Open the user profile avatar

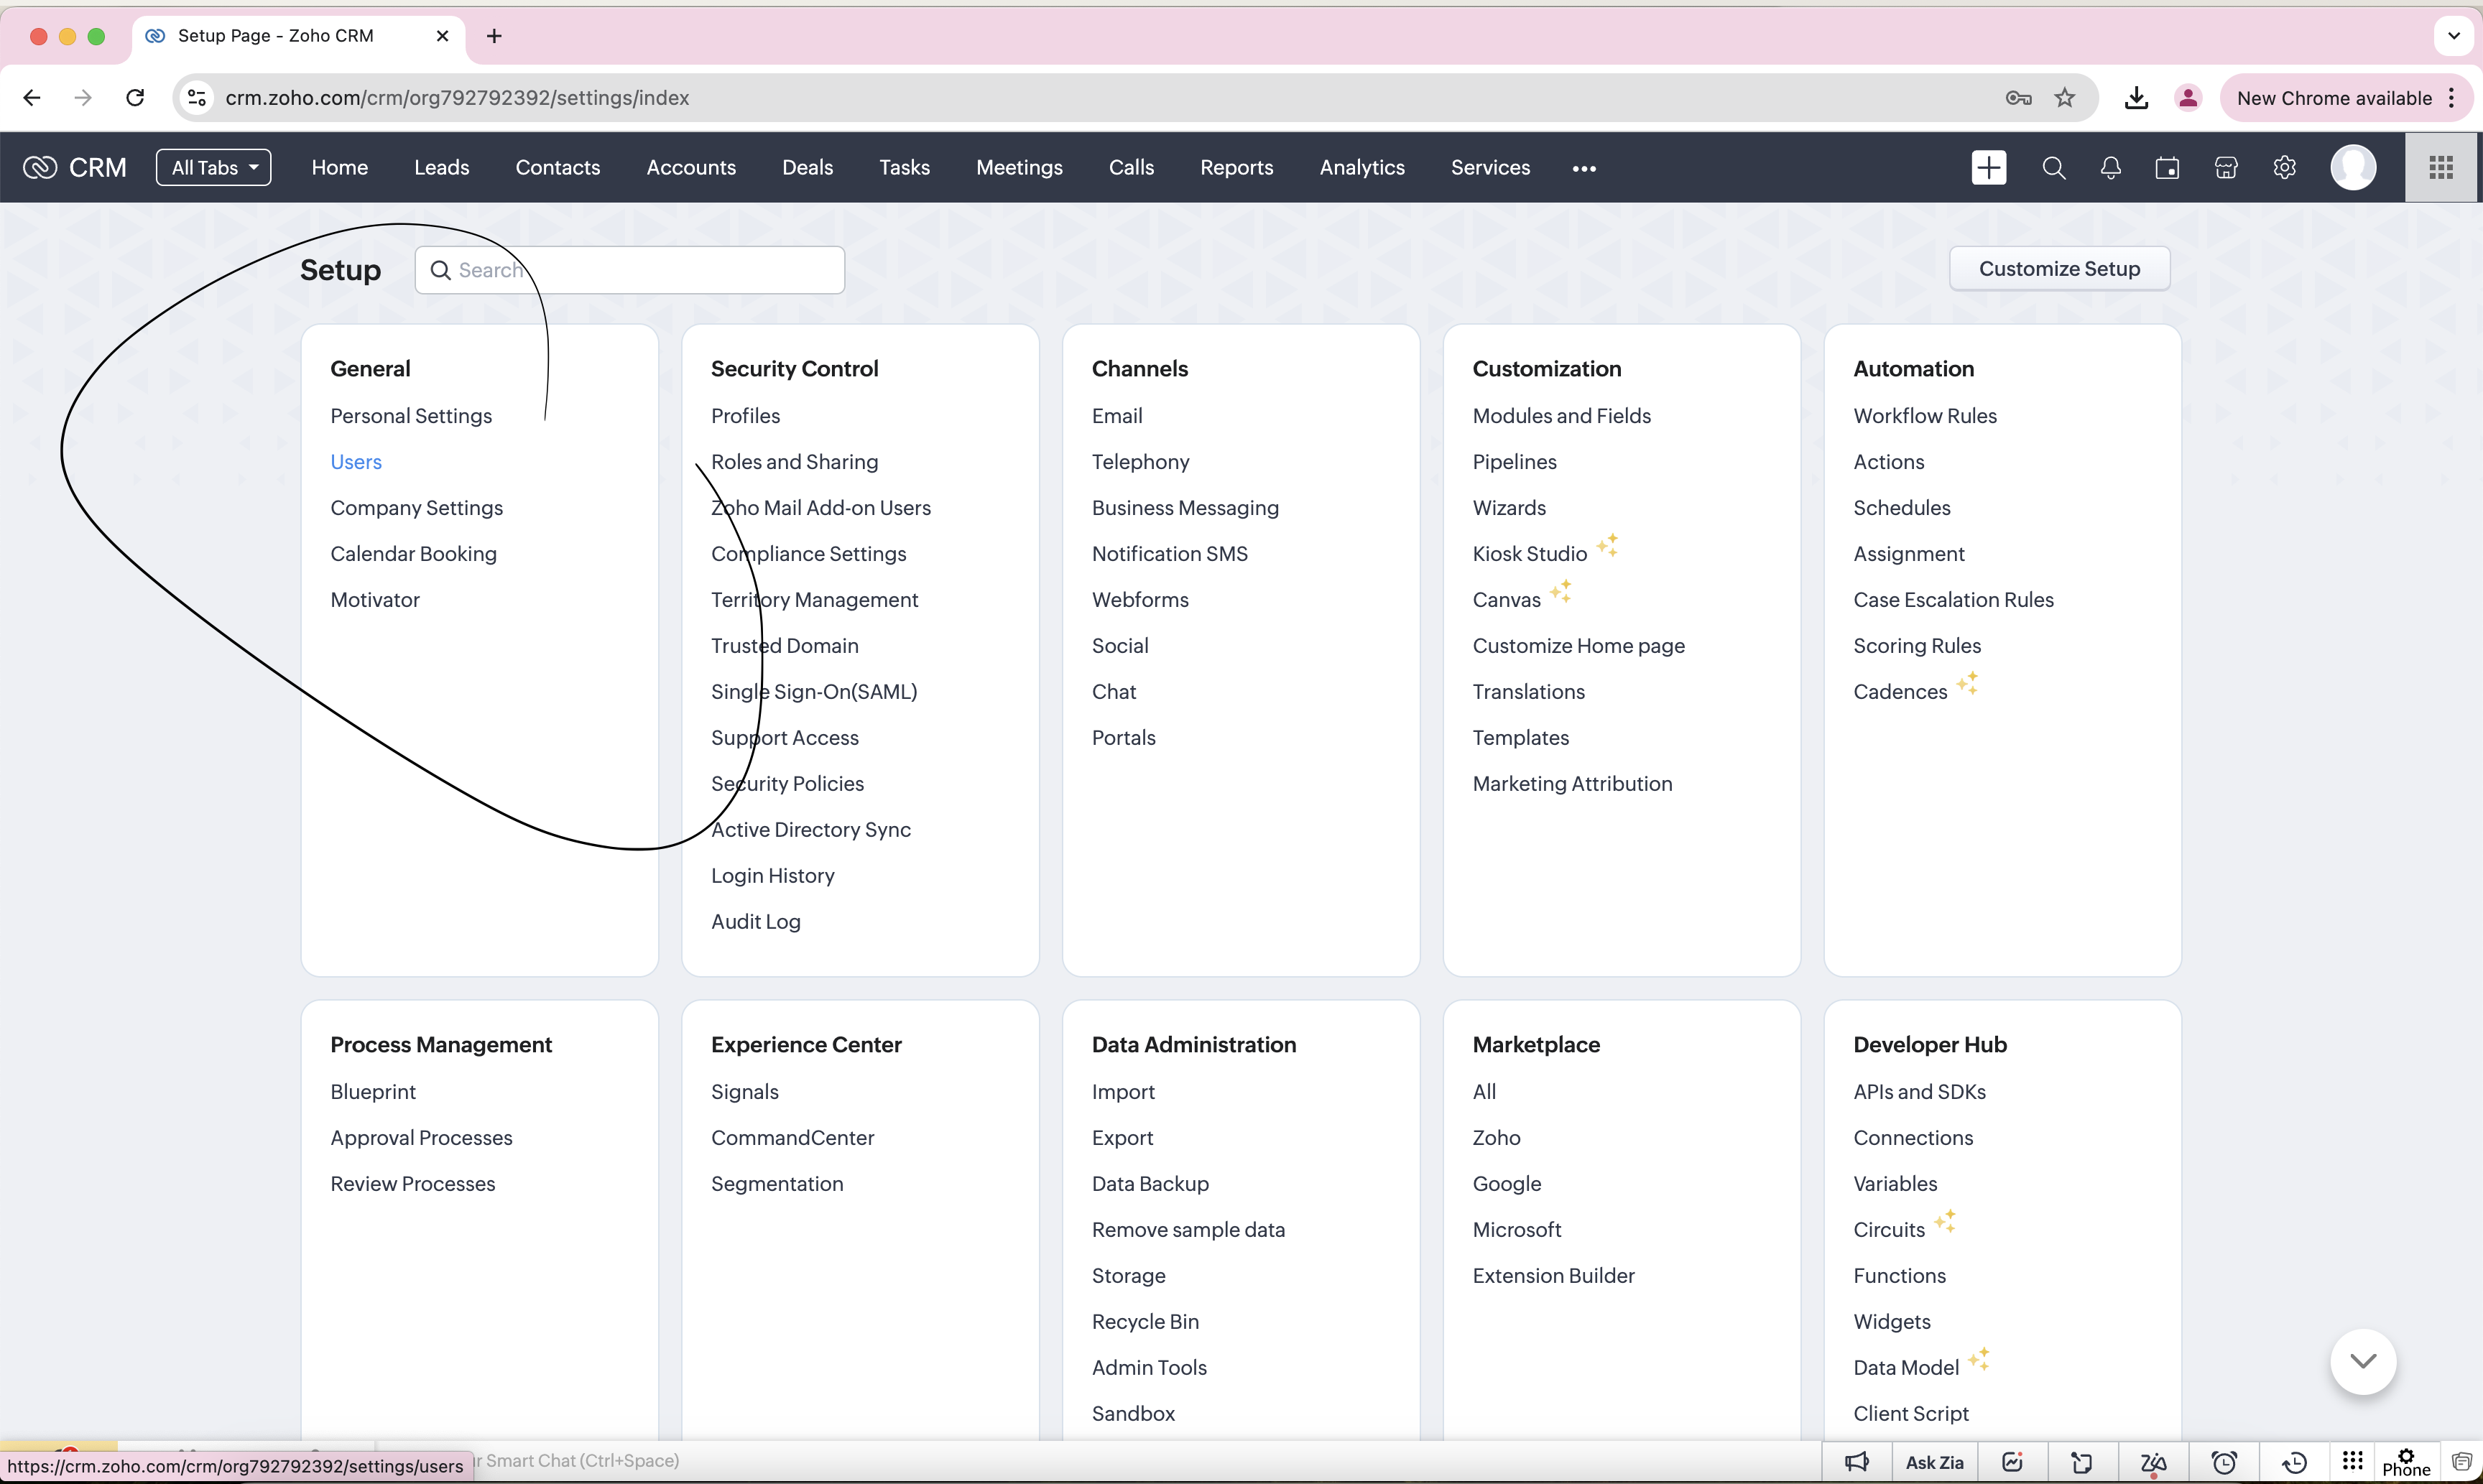pos(2352,167)
